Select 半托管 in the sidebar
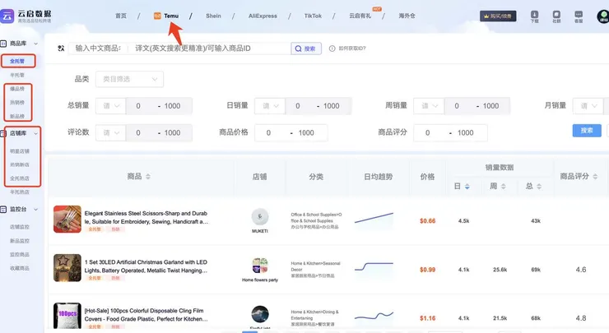 [17, 75]
